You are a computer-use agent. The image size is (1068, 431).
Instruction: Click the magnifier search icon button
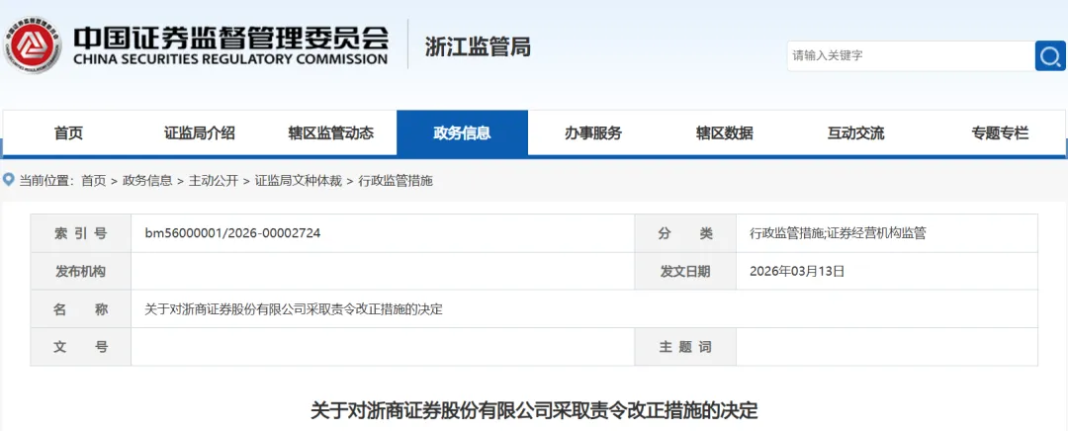pyautogui.click(x=1049, y=55)
